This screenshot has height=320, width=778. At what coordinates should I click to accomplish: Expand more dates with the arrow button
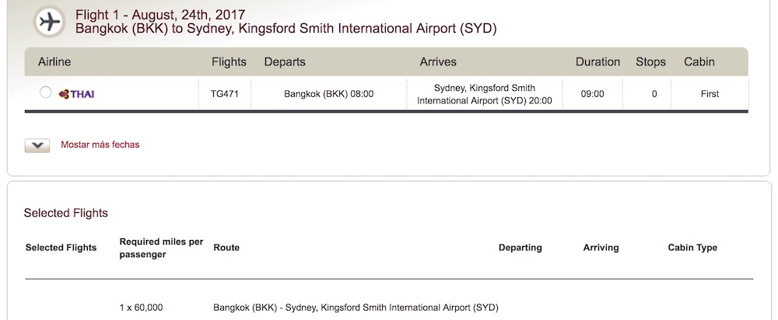[37, 146]
